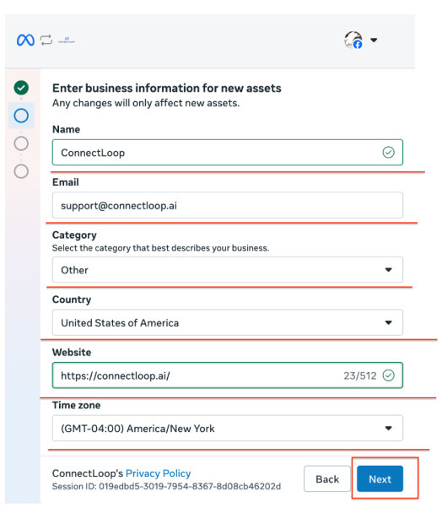442x524 pixels.
Task: Click the blue Next button
Action: 380,479
